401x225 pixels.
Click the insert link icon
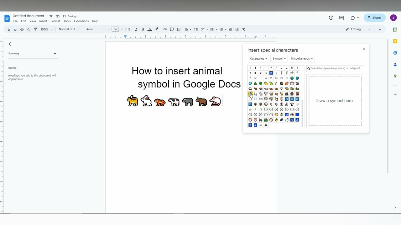pos(165,29)
